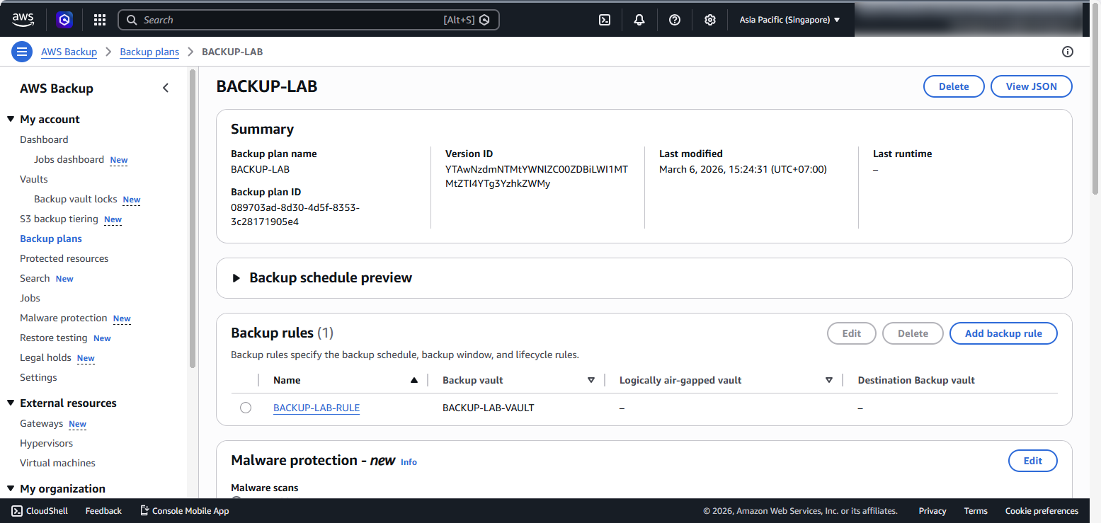
Task: Click the Destination Backup vault column header
Action: pos(916,380)
